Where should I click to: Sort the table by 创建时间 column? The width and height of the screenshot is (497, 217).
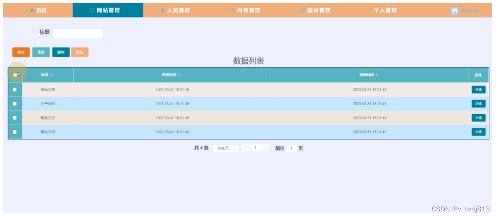click(x=172, y=75)
